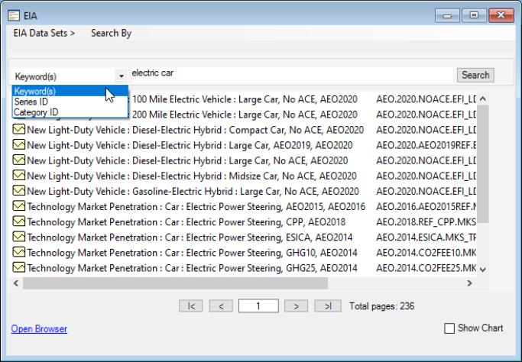The height and width of the screenshot is (362, 522).
Task: Jump to the last results page
Action: tap(327, 306)
